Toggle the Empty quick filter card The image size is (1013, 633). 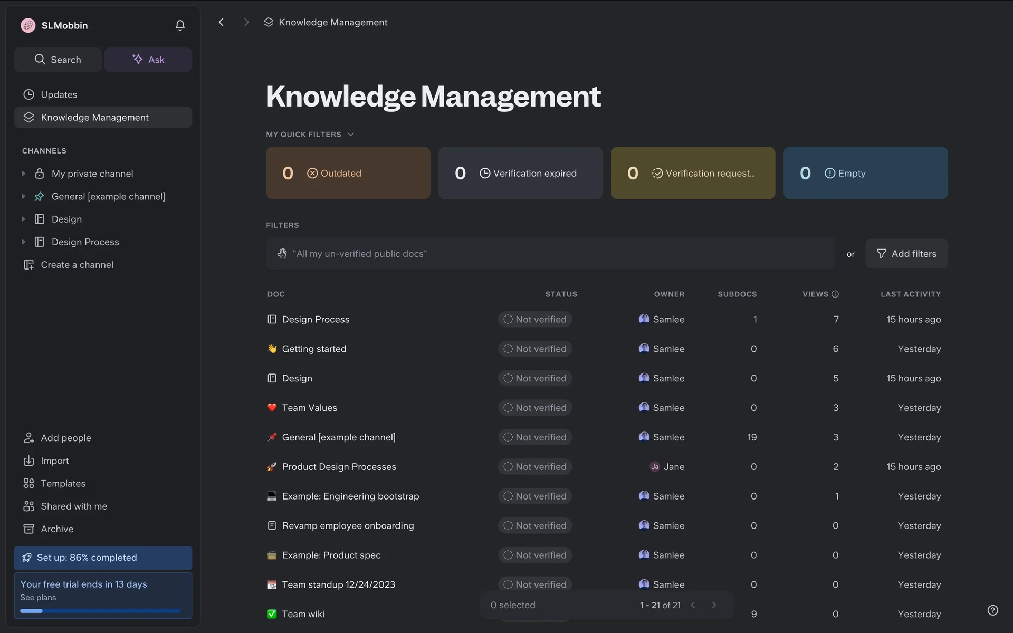(x=865, y=173)
